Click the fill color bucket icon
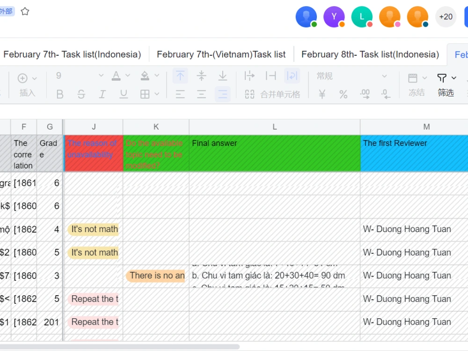This screenshot has height=351, width=468. (145, 76)
